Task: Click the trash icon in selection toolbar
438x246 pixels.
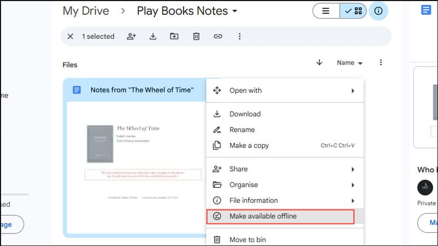Action: [x=196, y=36]
